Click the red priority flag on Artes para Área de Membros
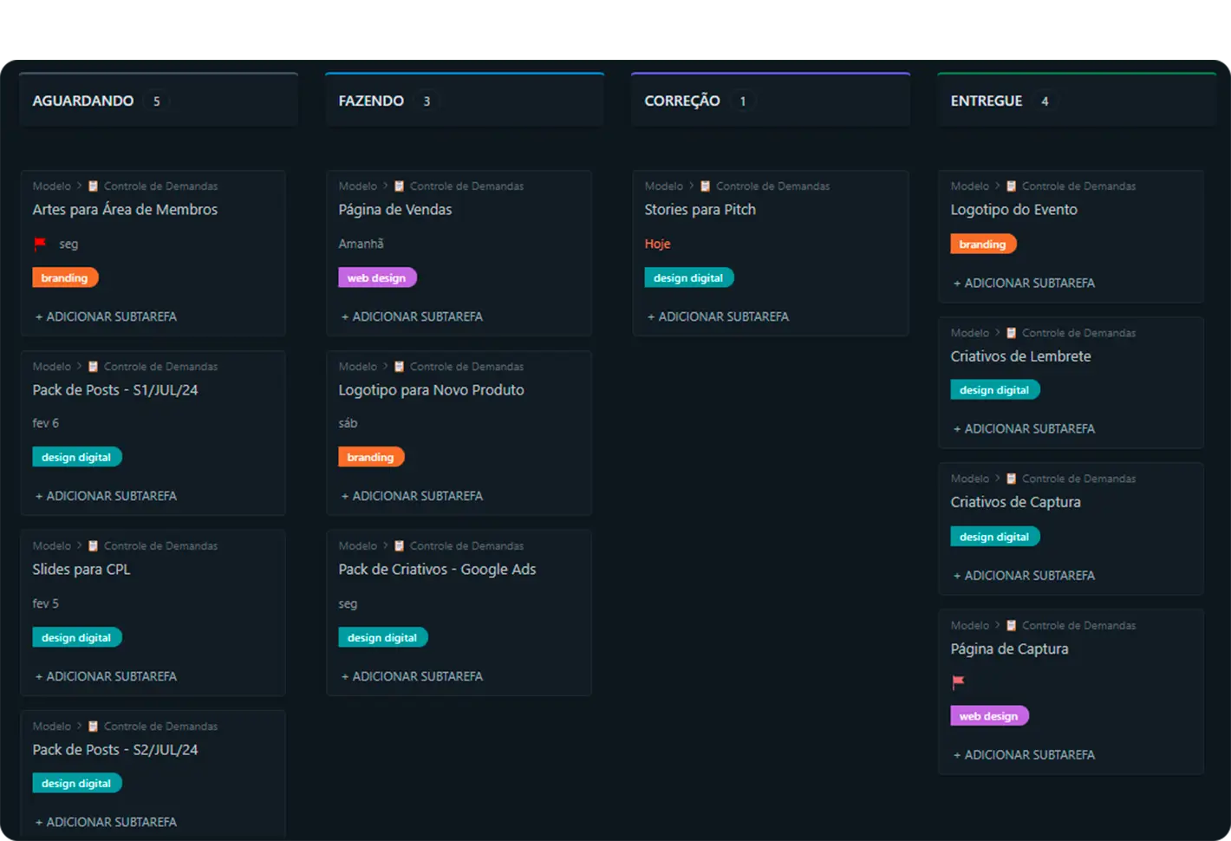1231x841 pixels. tap(40, 244)
